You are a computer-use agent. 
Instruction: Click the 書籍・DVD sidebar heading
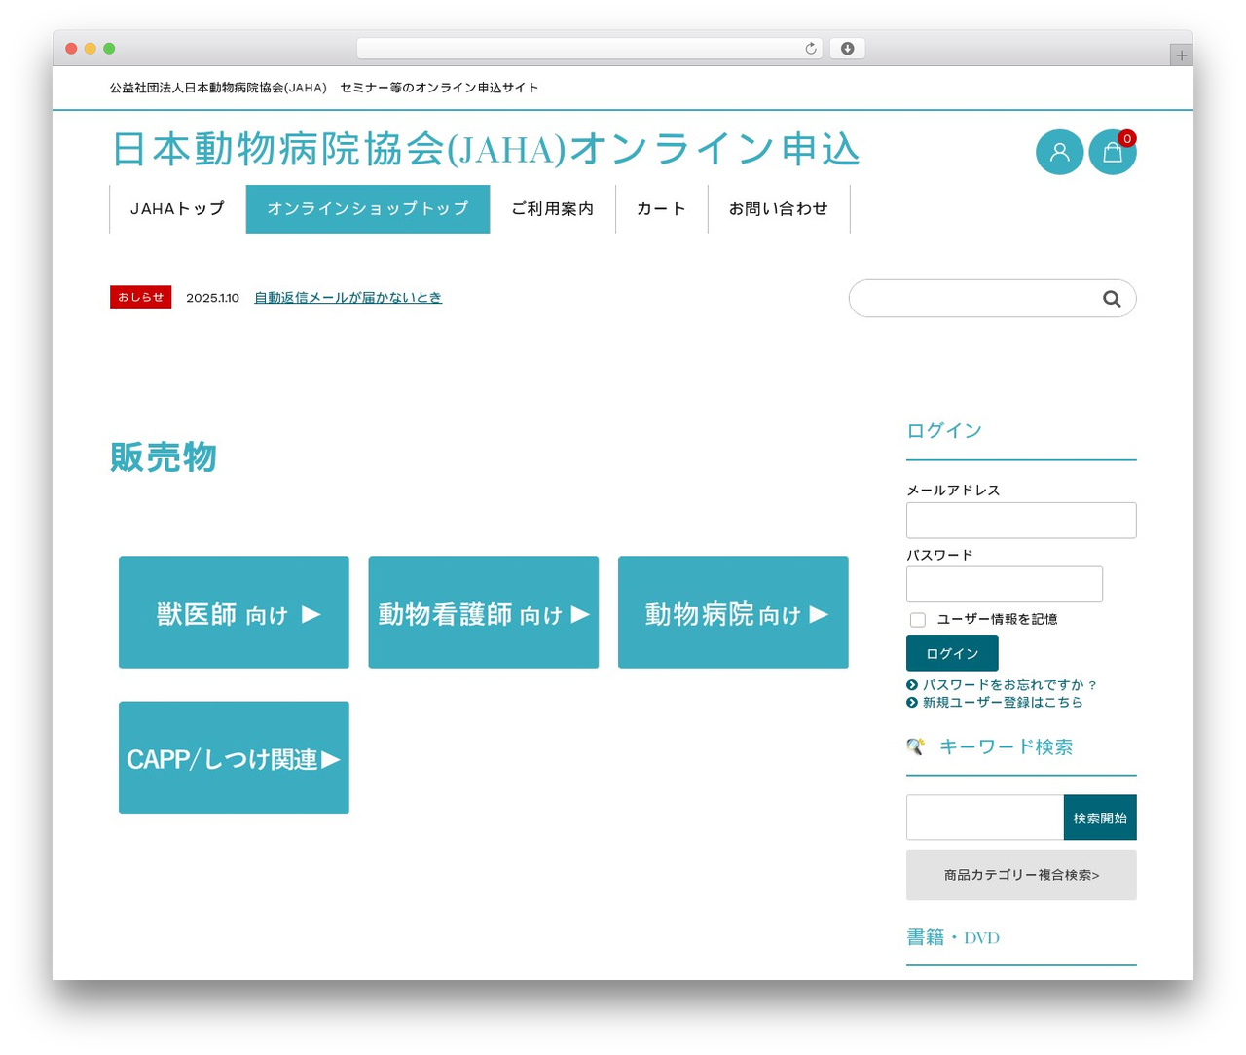(953, 937)
